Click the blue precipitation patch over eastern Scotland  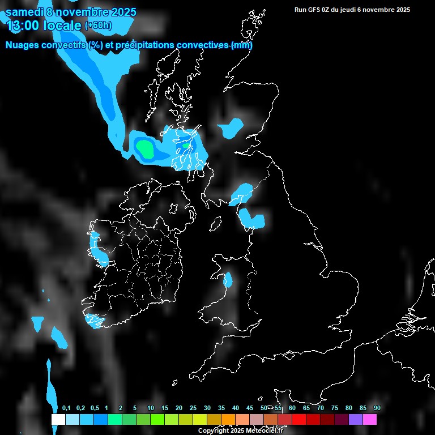231,128
